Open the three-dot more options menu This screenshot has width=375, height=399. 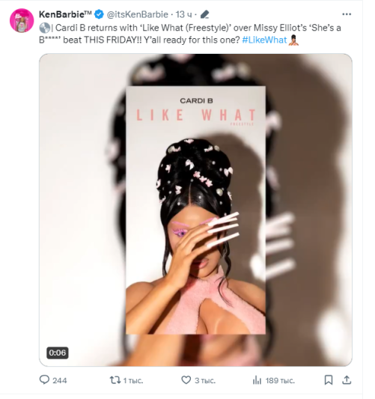(347, 14)
